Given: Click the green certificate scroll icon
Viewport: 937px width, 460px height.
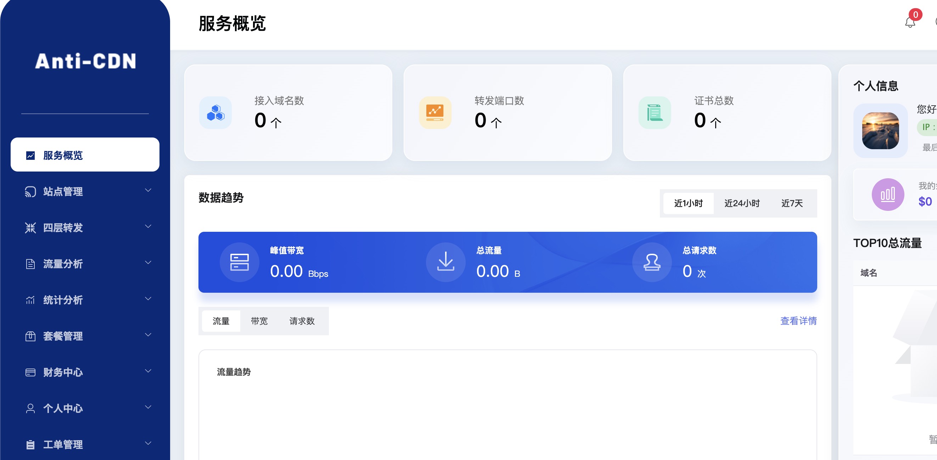Looking at the screenshot, I should click(x=654, y=113).
